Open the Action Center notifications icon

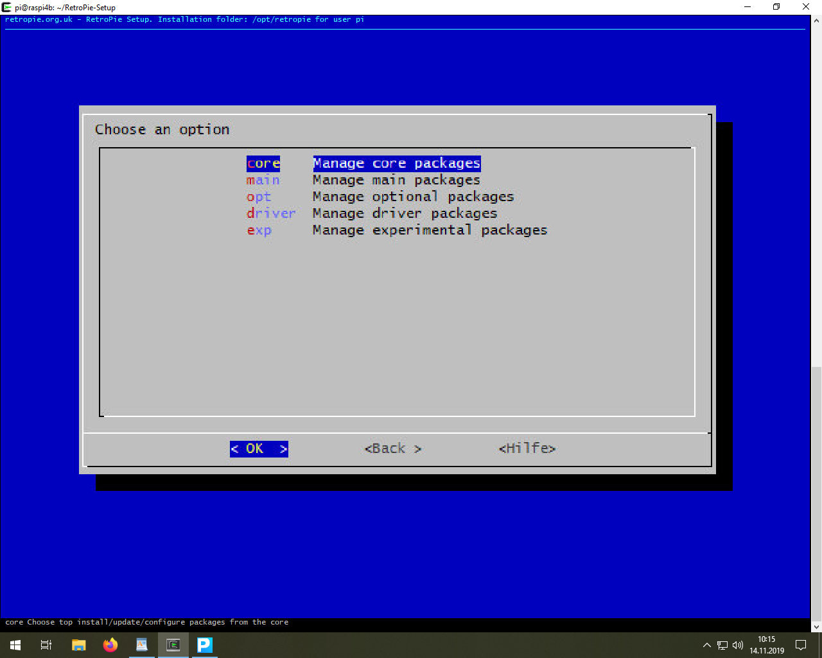[801, 645]
